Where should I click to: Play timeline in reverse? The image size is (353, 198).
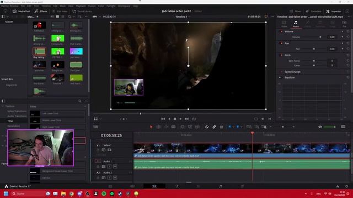coord(169,119)
